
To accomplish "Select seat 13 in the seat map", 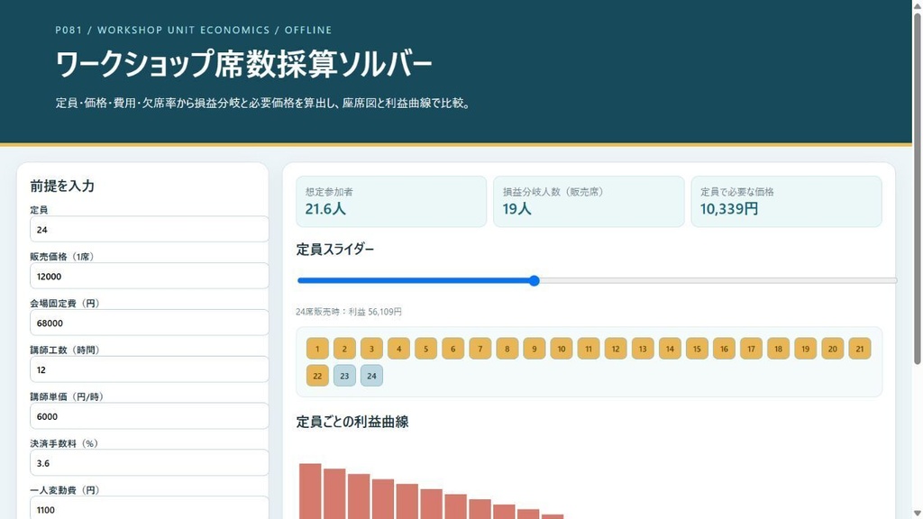I will click(642, 349).
